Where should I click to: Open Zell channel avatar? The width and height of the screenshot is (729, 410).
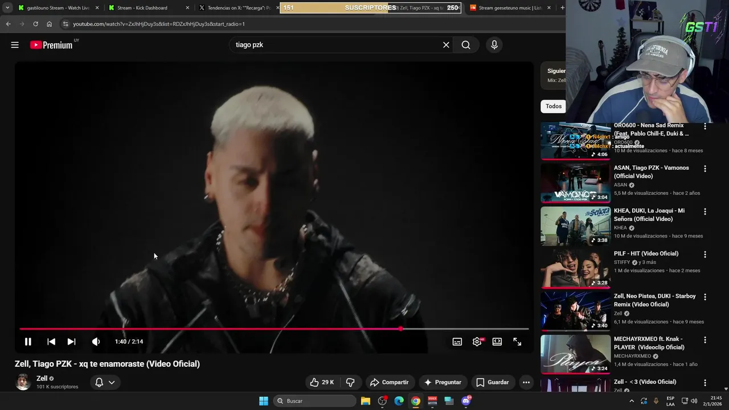click(23, 382)
